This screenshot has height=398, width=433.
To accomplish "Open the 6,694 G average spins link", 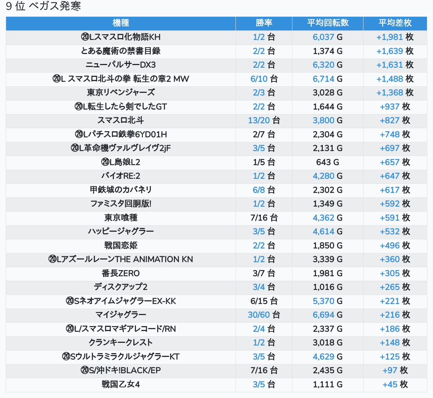I will pyautogui.click(x=323, y=315).
